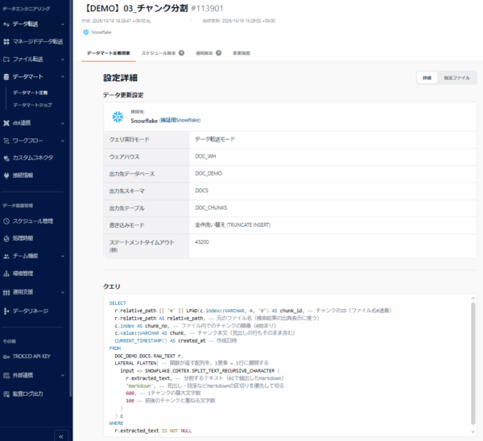Click the チーム機能 people icon
483x441 pixels.
pos(6,256)
